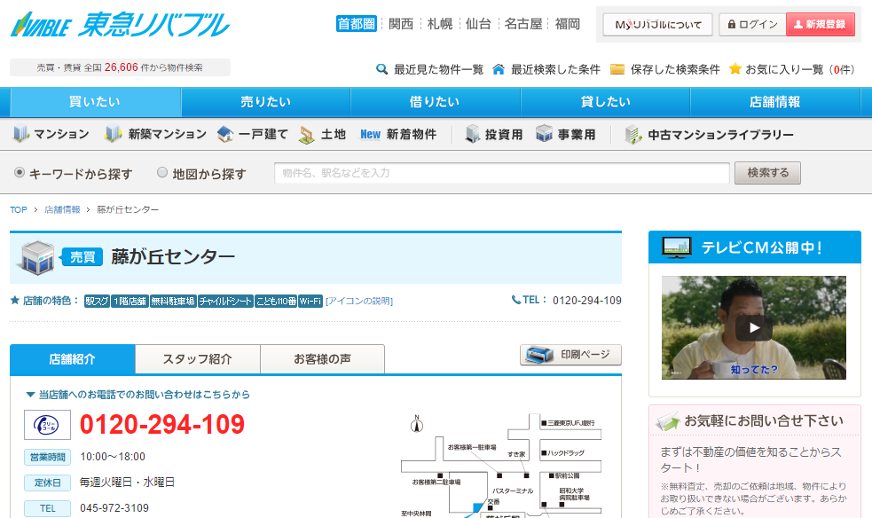Select the キーワードから探す radio button
This screenshot has width=872, height=518.
(x=20, y=172)
